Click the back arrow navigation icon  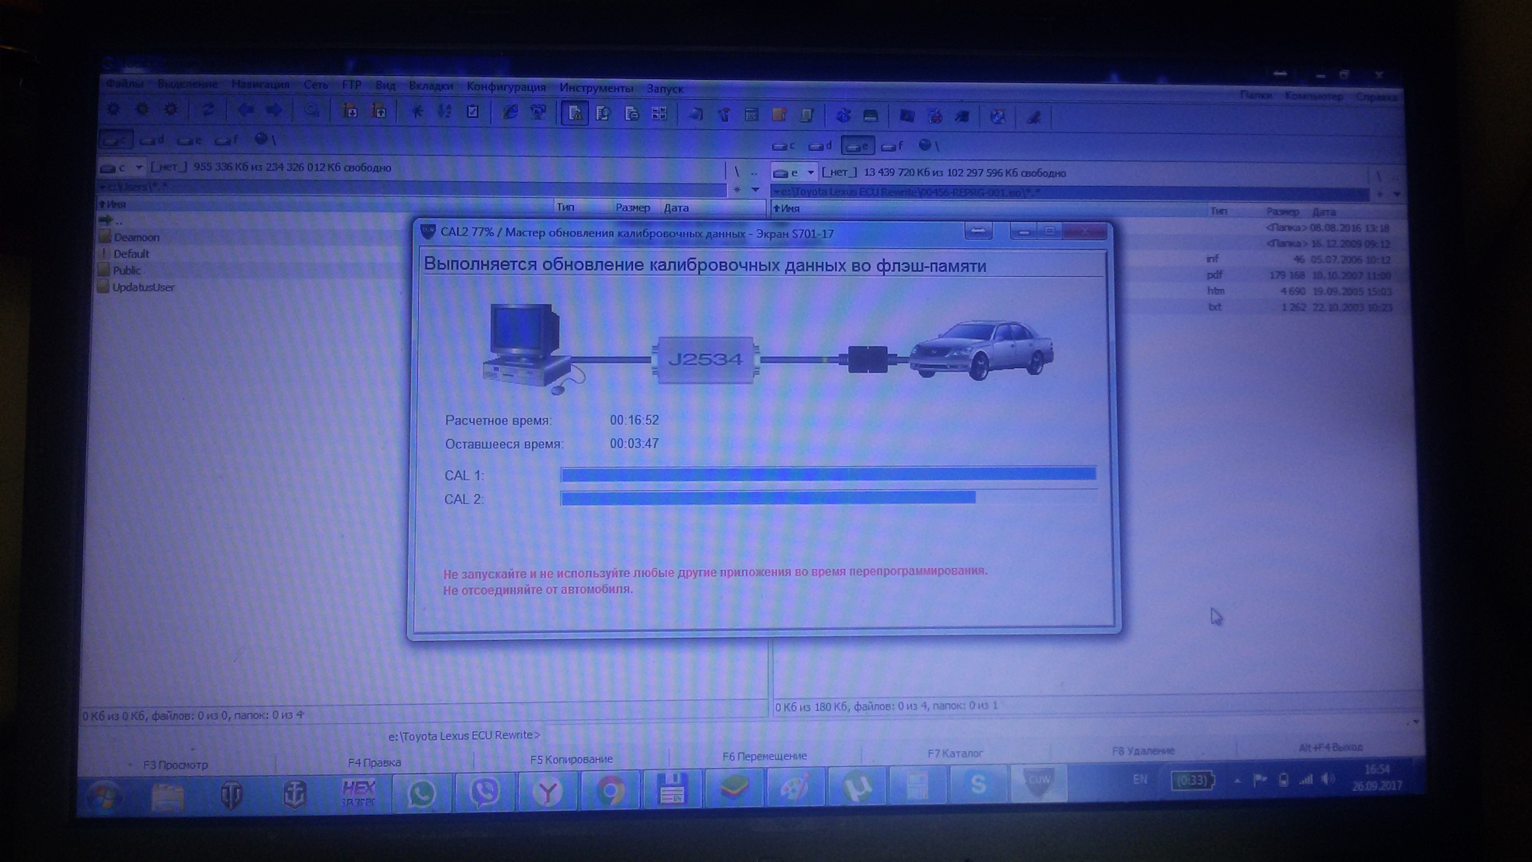[x=245, y=110]
